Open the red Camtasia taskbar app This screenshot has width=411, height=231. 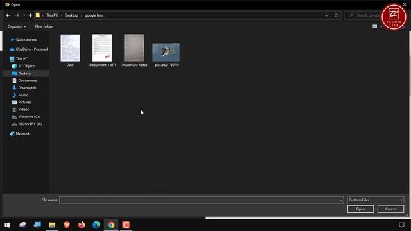126,225
